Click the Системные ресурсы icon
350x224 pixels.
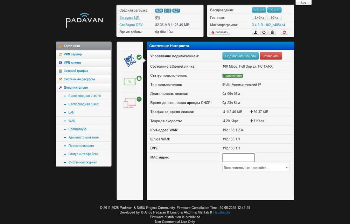point(60,79)
